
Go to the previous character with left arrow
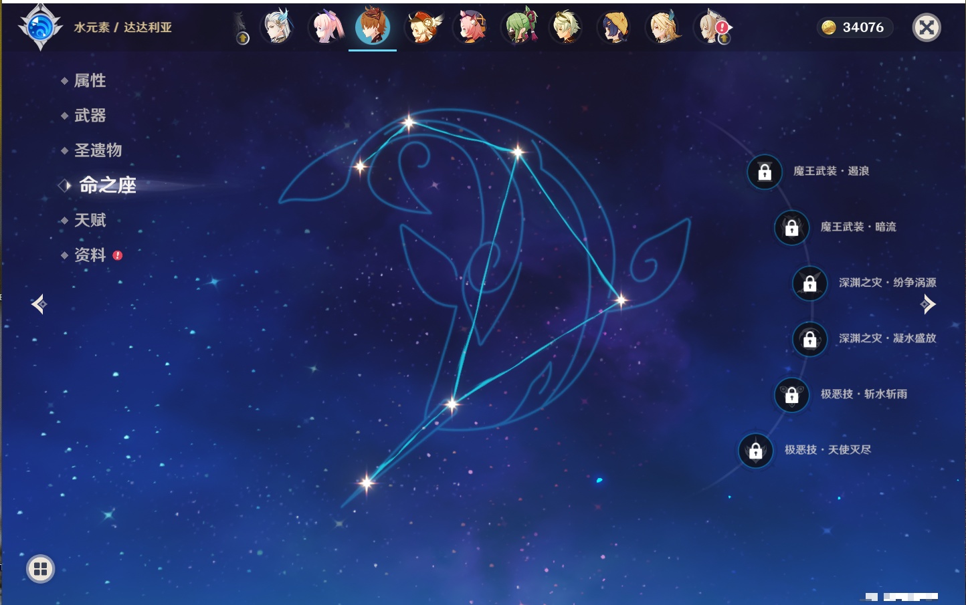(39, 304)
